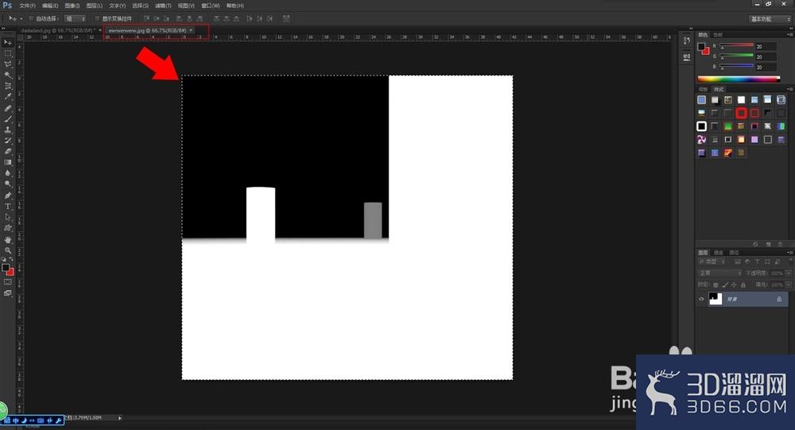Toggle lock transparent pixels in Layers panel
This screenshot has height=430, width=795.
point(715,285)
